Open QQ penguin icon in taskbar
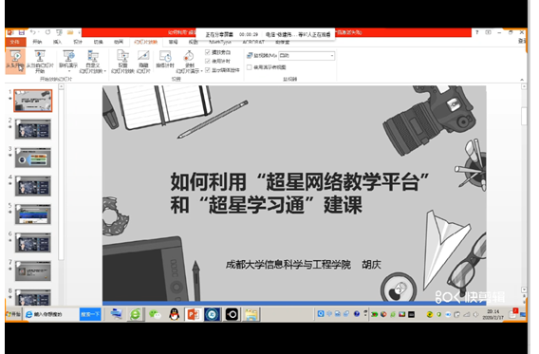The image size is (539, 354). [175, 314]
